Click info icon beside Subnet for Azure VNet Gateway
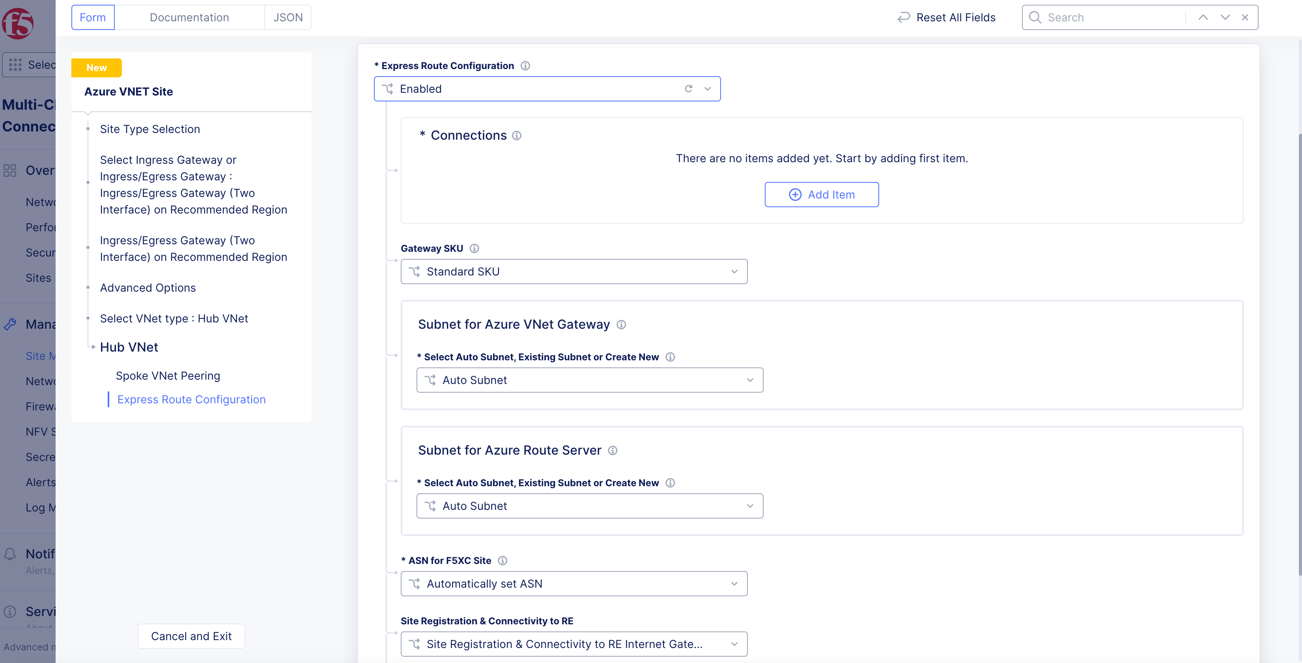The height and width of the screenshot is (663, 1302). (x=621, y=325)
